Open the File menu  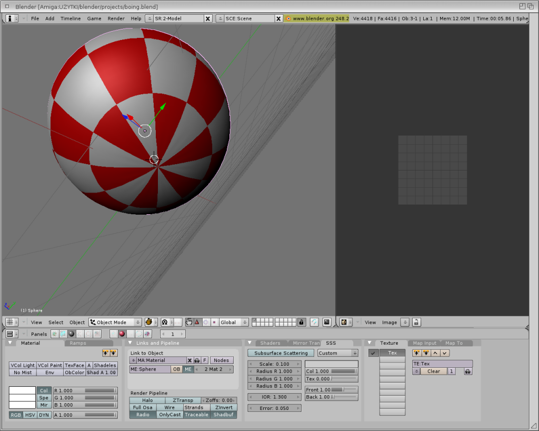click(35, 18)
